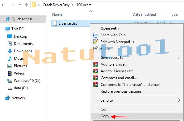Screen dimensions: 184x121
Task: Go up one folder with the Up arrow
Action: [x=26, y=5]
